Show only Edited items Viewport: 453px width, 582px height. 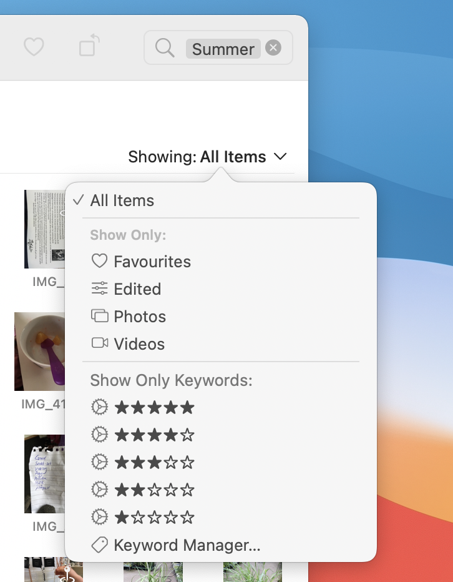pyautogui.click(x=221, y=289)
